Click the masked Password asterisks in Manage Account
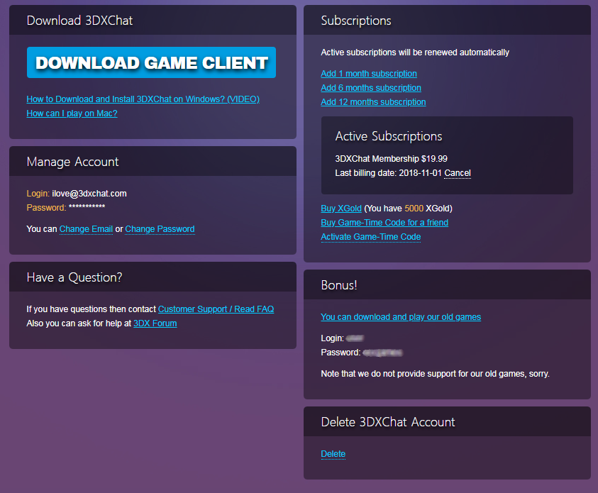The height and width of the screenshot is (493, 598). pos(87,207)
